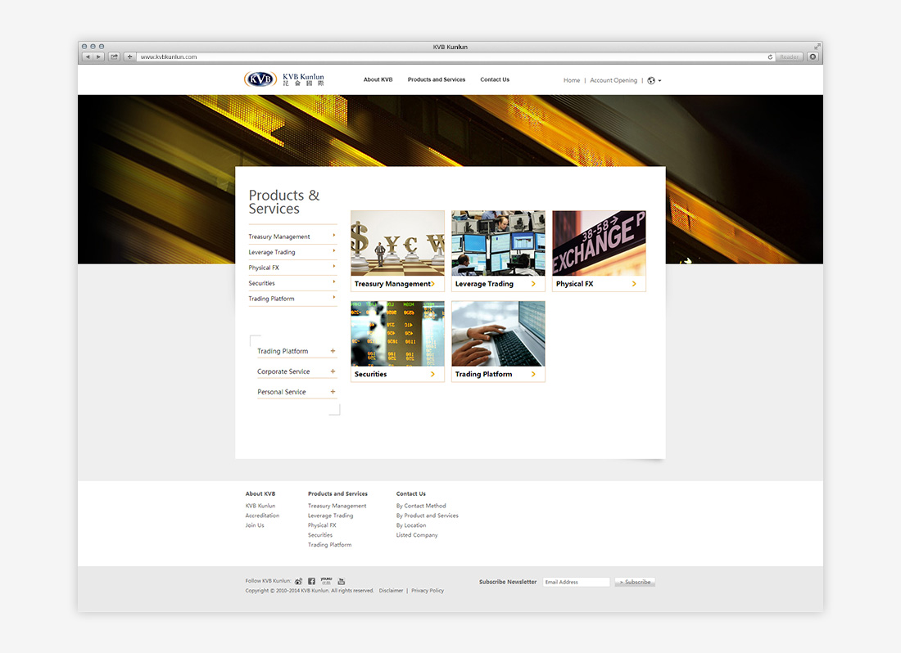The image size is (901, 653).
Task: Open the Leverage Trading image tile
Action: tap(498, 250)
